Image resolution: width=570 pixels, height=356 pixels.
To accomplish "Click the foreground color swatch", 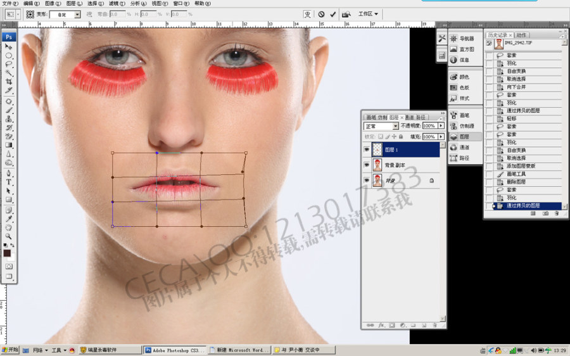I will [6, 253].
